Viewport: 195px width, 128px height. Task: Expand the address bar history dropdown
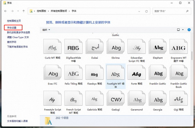(139, 11)
